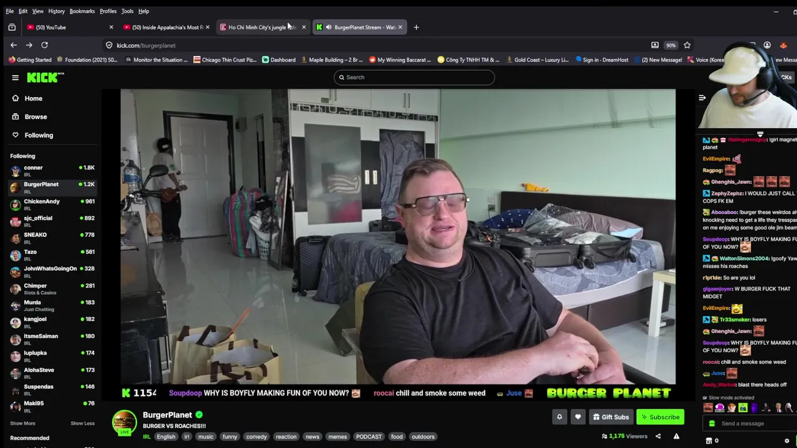Open Gold Coast – Luxury Li... bookmark
This screenshot has width=797, height=448.
537,60
